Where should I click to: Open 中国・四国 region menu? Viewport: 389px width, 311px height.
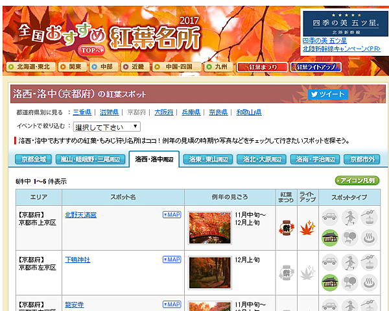pyautogui.click(x=176, y=67)
